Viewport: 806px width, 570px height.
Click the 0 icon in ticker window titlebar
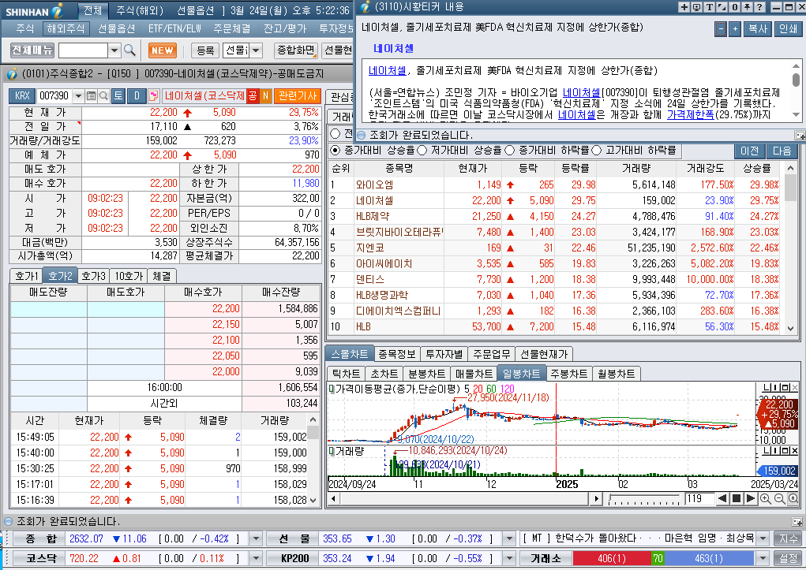734,6
